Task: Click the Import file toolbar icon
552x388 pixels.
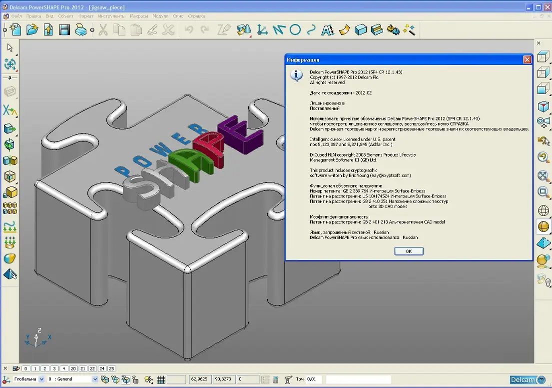Action: [48, 29]
